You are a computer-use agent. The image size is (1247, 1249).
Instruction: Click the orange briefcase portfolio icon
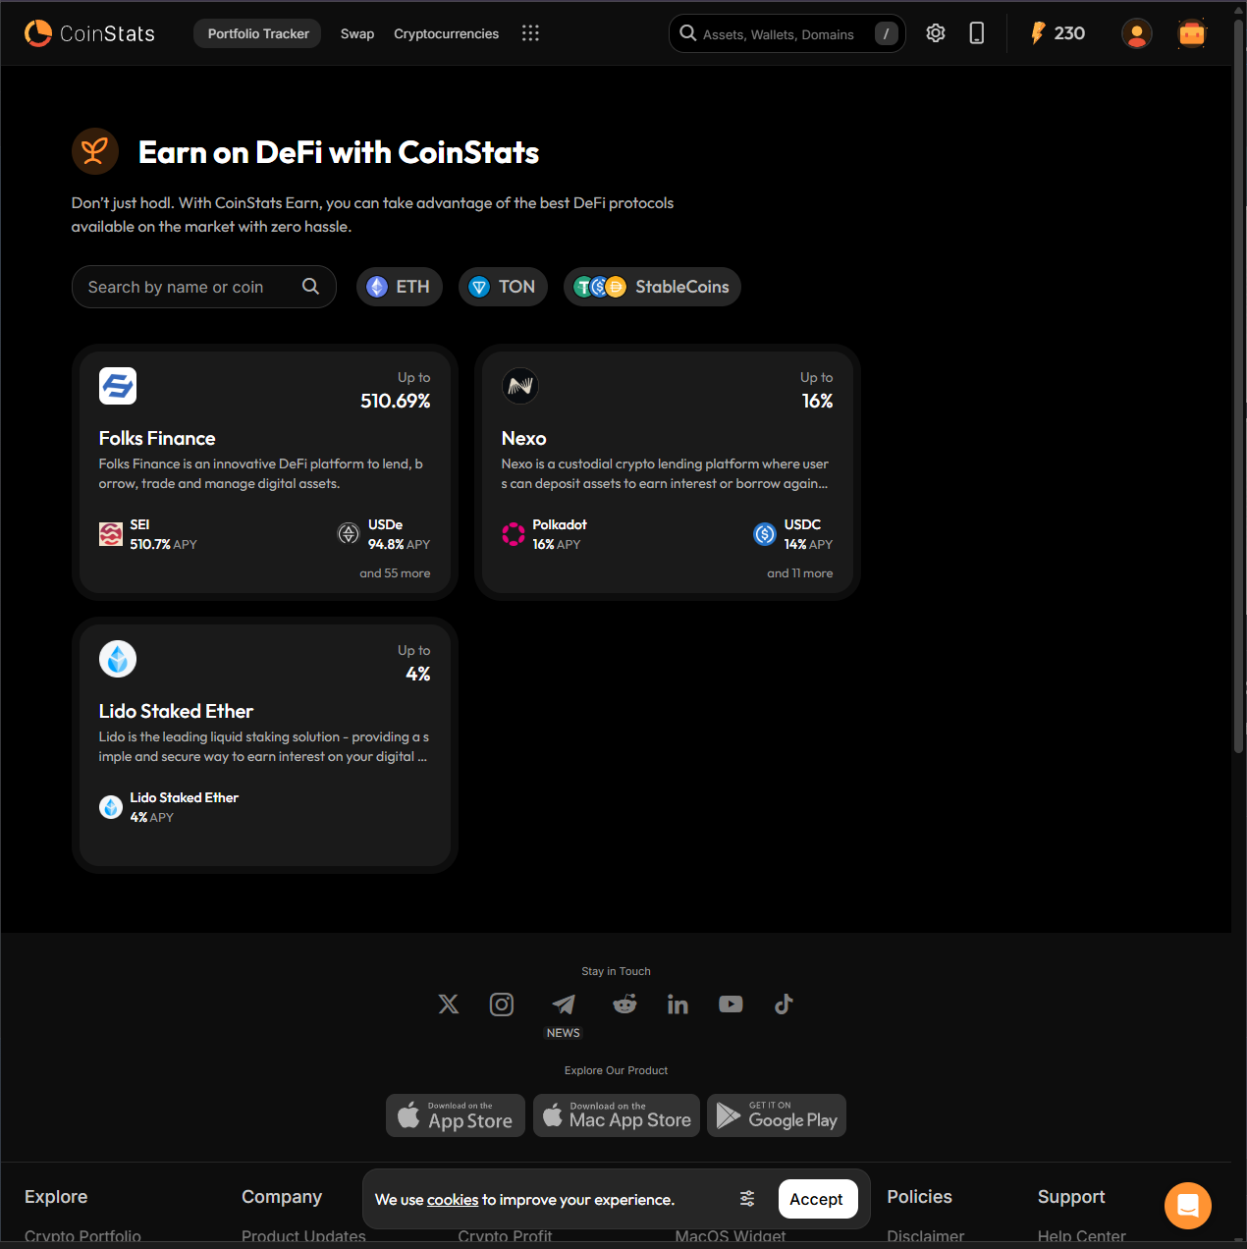coord(1191,33)
